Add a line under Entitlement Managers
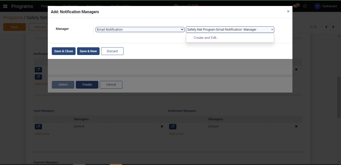Viewport: 341px width, 165px height. click(176, 134)
